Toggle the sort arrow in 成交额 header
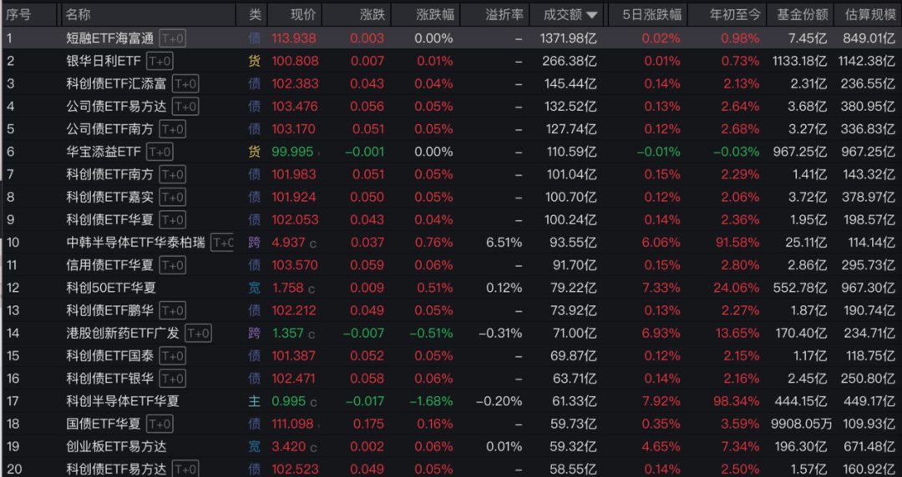Viewport: 902px width, 477px height. tap(592, 16)
